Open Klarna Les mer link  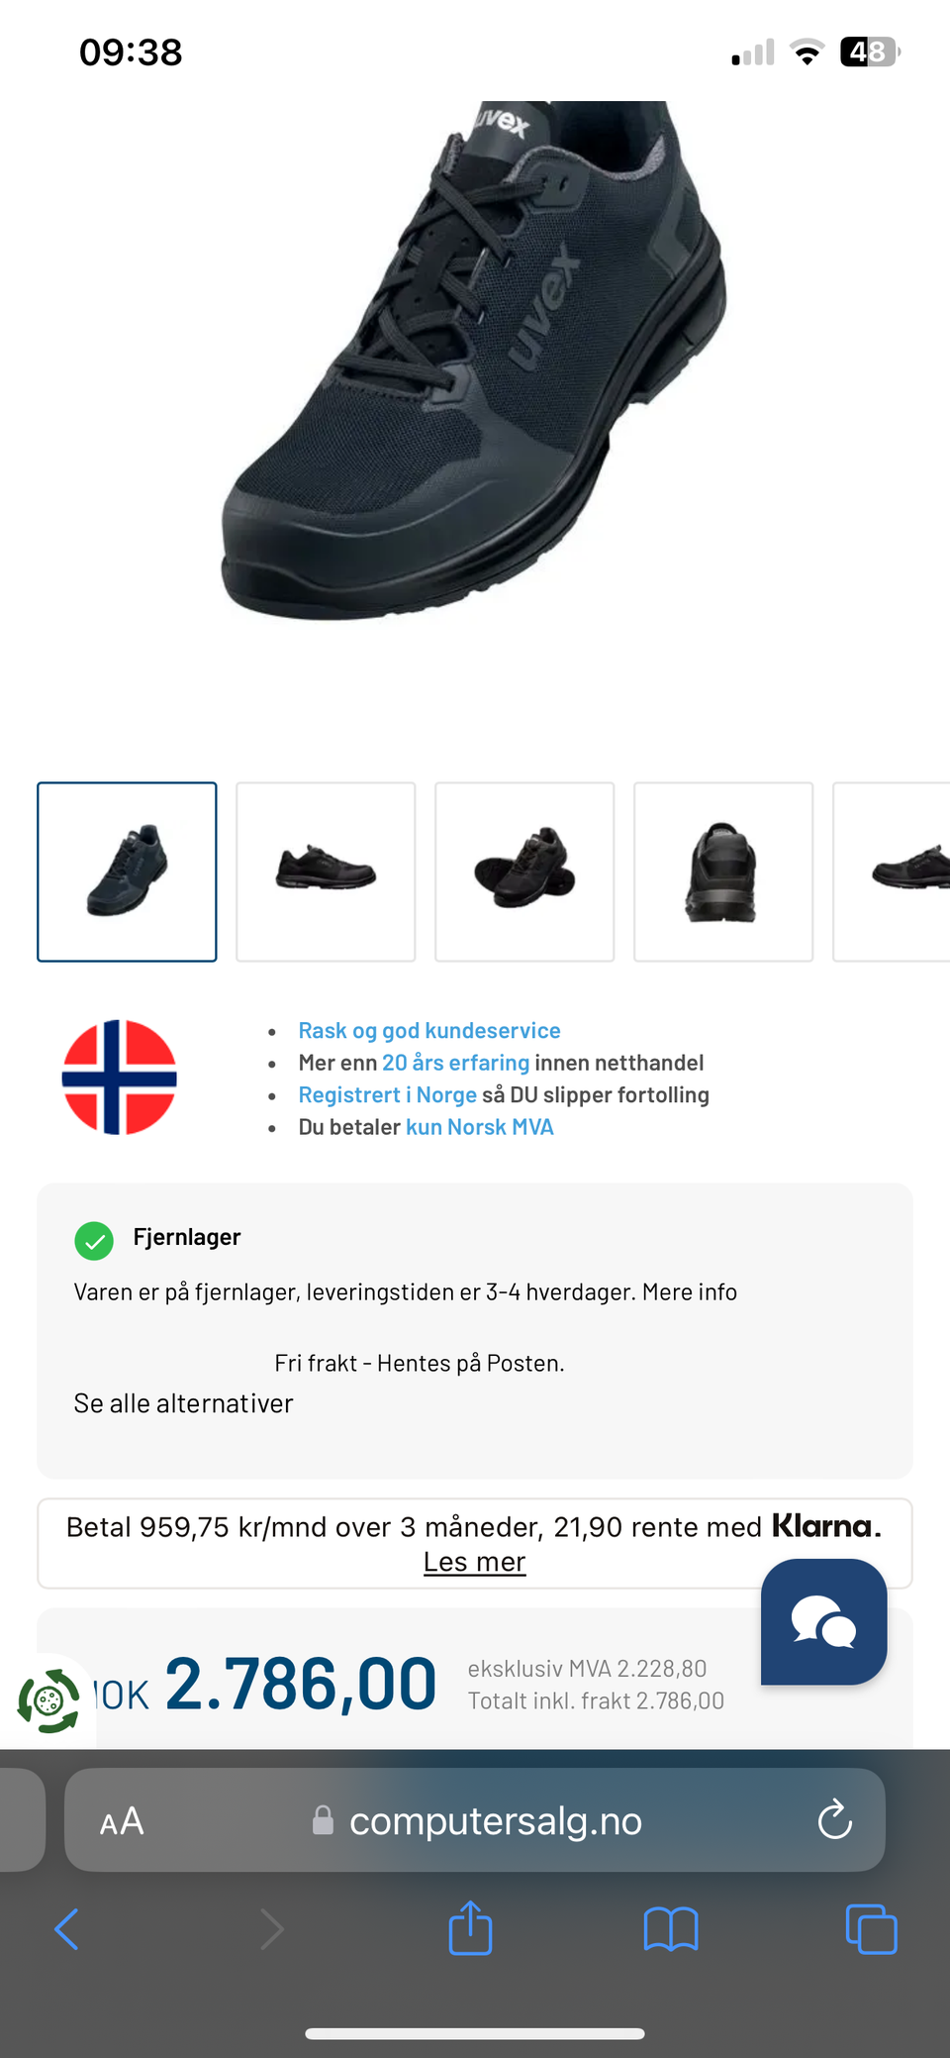click(x=475, y=1562)
